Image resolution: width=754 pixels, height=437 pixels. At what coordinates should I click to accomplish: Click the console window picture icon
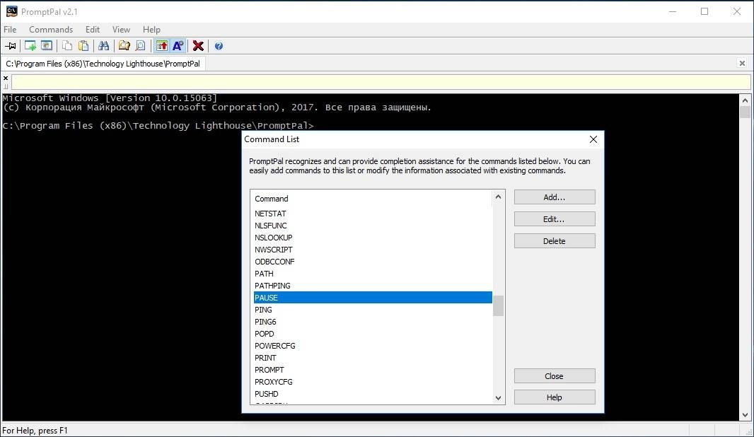[47, 46]
